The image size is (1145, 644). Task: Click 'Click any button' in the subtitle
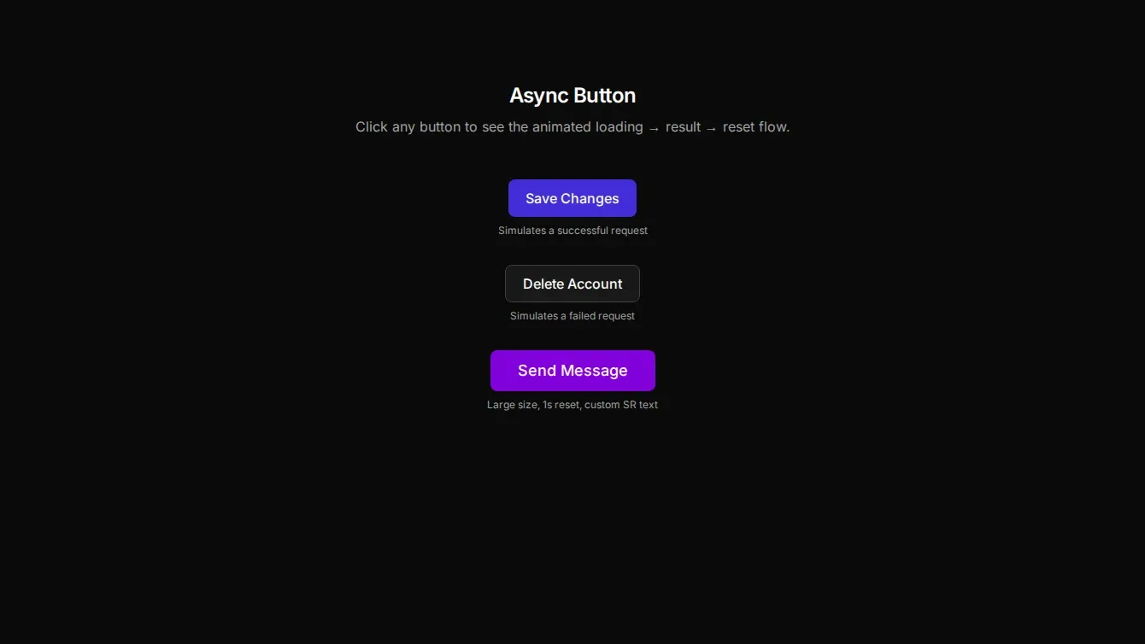click(408, 127)
